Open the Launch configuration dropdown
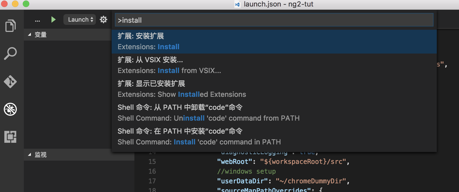The image size is (459, 192). tap(80, 19)
